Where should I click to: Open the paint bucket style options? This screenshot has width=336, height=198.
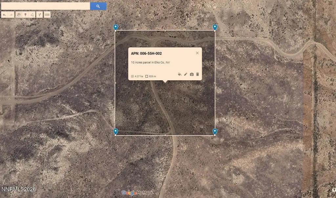[179, 74]
